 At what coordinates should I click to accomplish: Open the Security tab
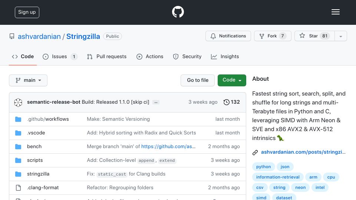tap(187, 56)
